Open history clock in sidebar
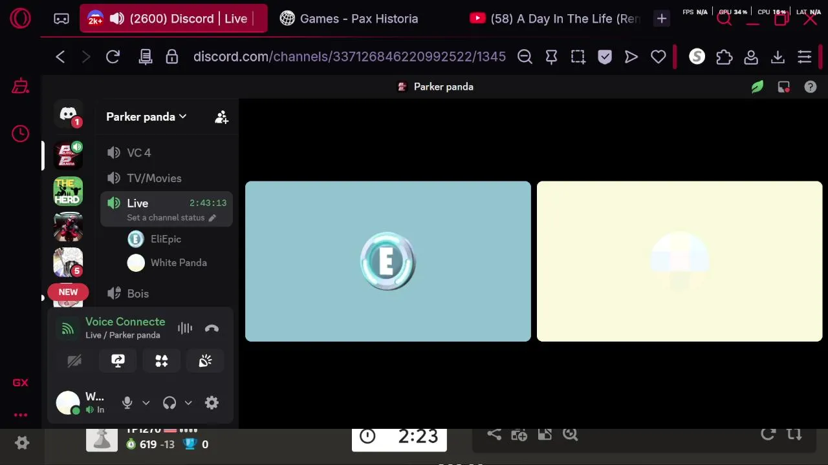 20,134
